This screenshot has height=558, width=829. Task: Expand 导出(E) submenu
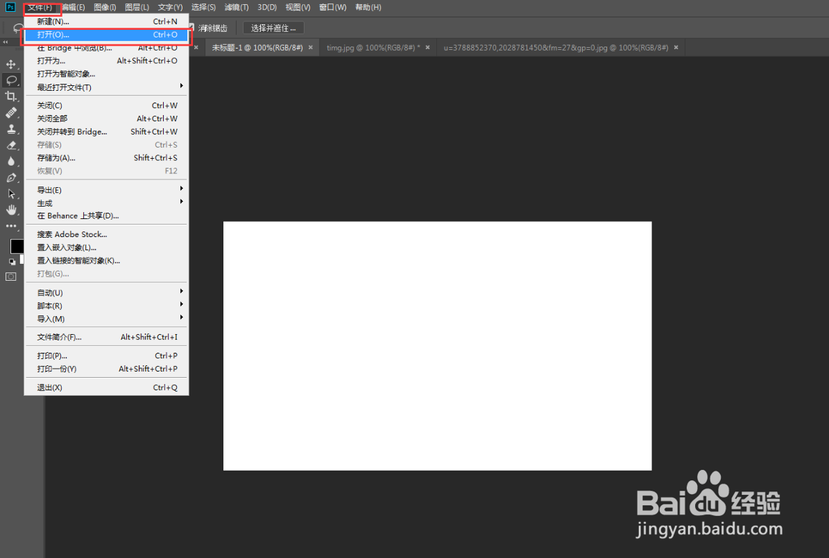pyautogui.click(x=106, y=190)
